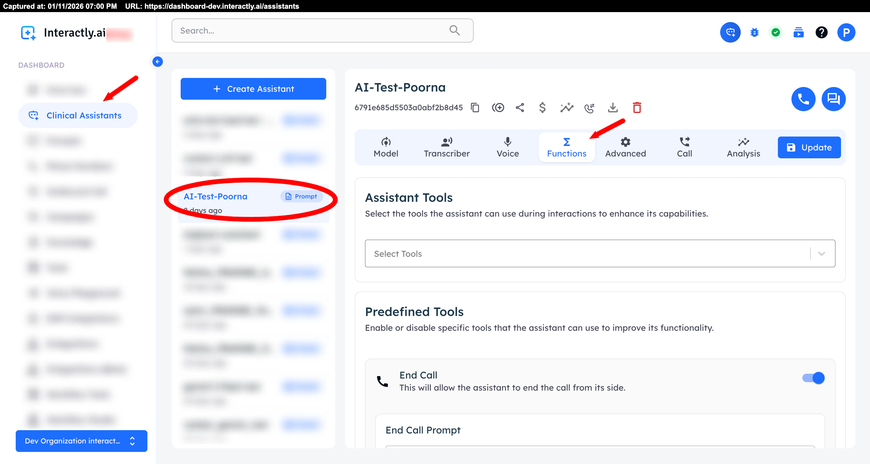Viewport: 870px width, 464px height.
Task: Disable the End Call toggle
Action: tap(813, 378)
